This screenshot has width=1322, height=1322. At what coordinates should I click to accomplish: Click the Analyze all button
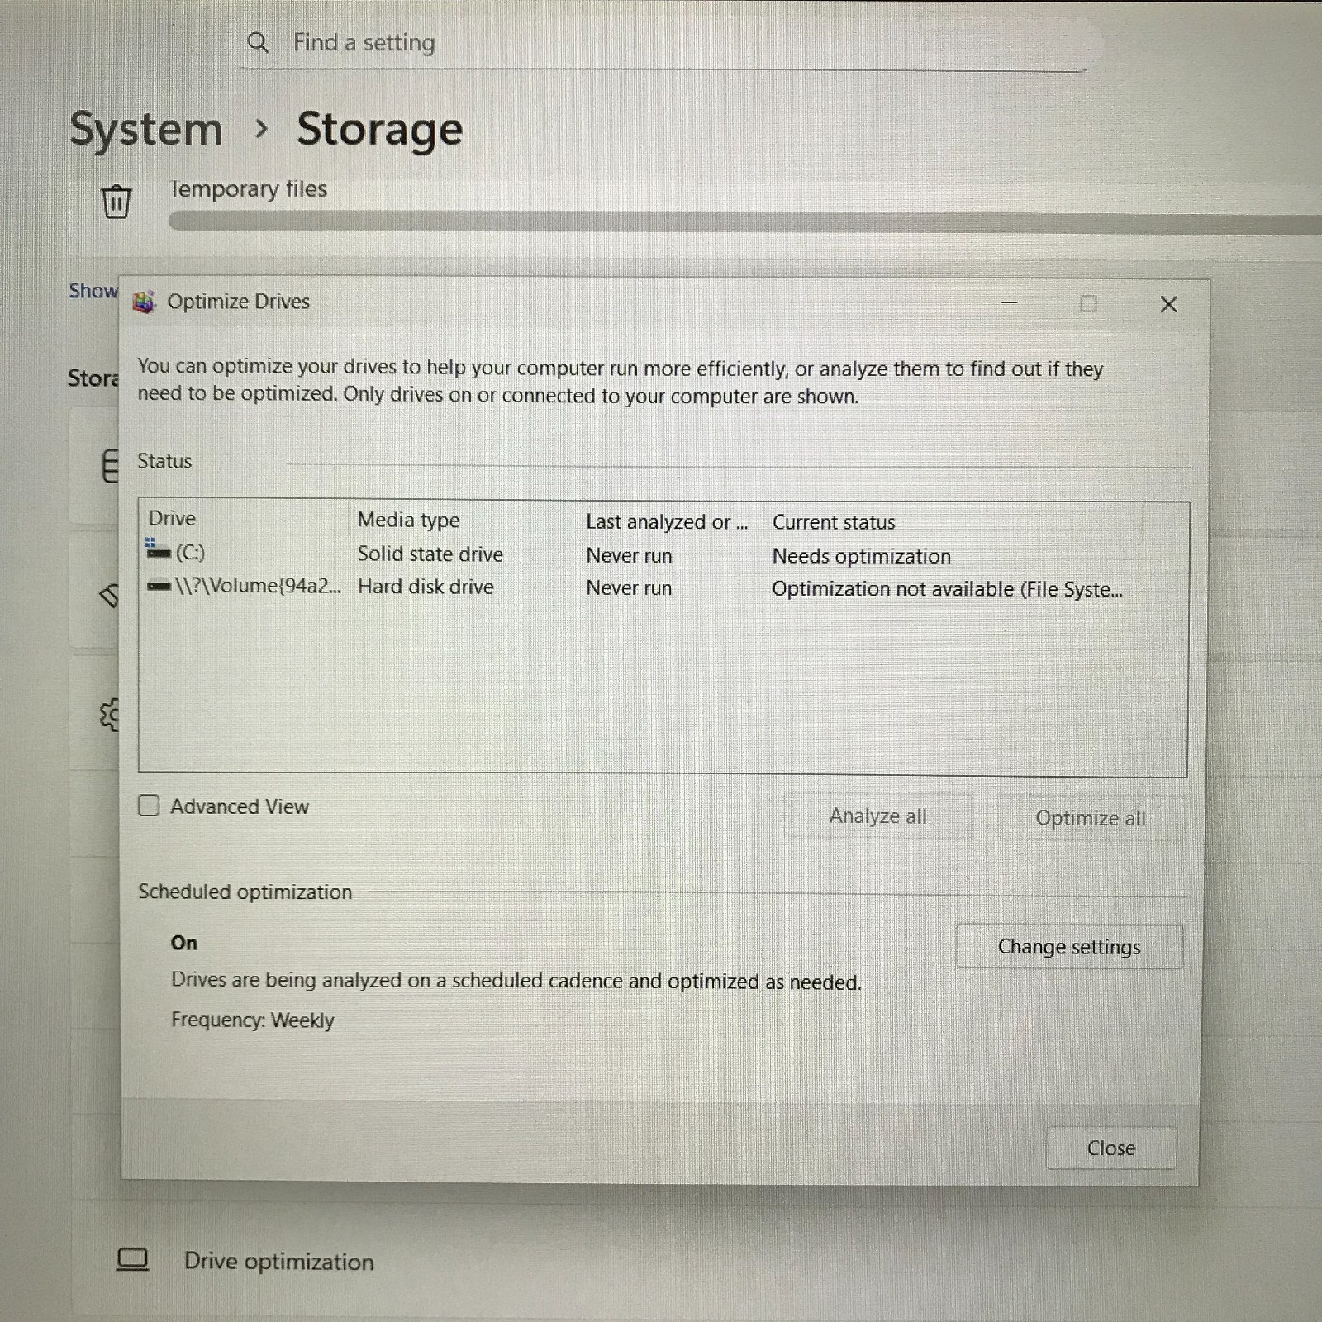(878, 816)
